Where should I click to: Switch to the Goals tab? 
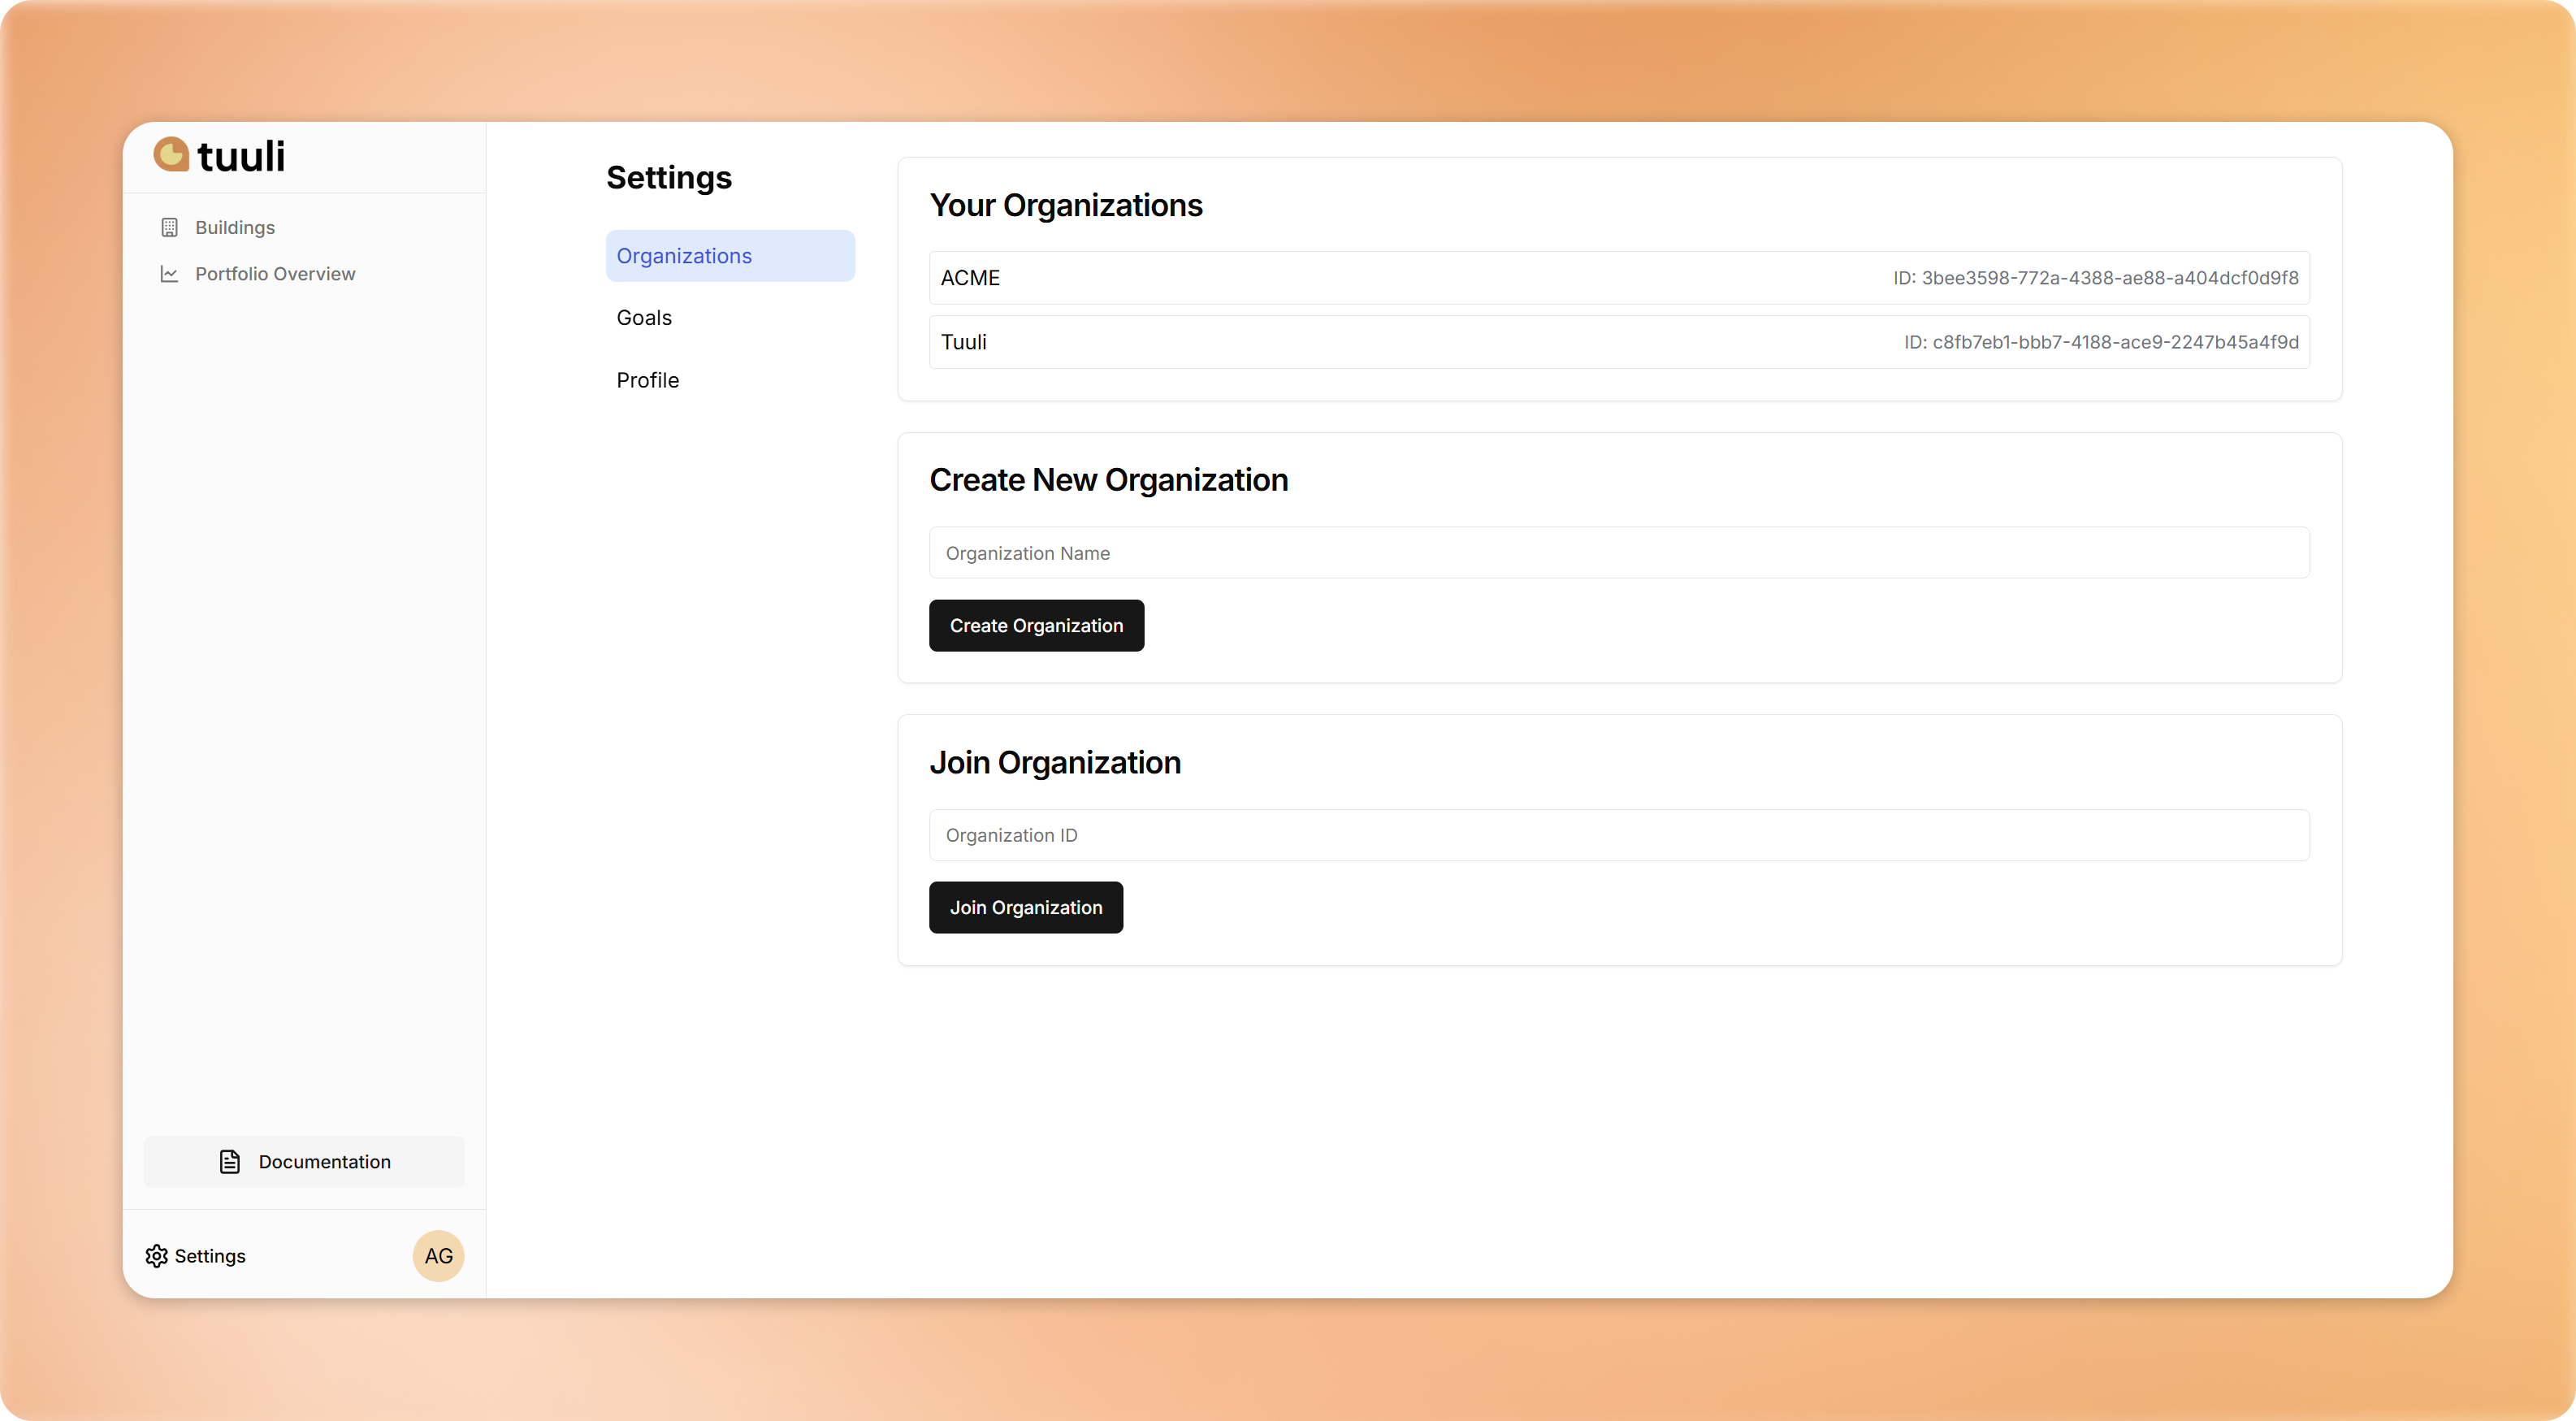click(x=644, y=318)
